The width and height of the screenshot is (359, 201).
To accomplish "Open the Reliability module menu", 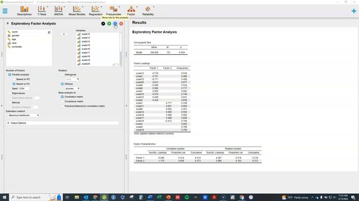I will (148, 11).
